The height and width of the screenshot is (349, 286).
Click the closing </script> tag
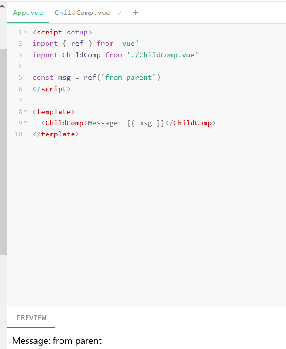tap(52, 89)
